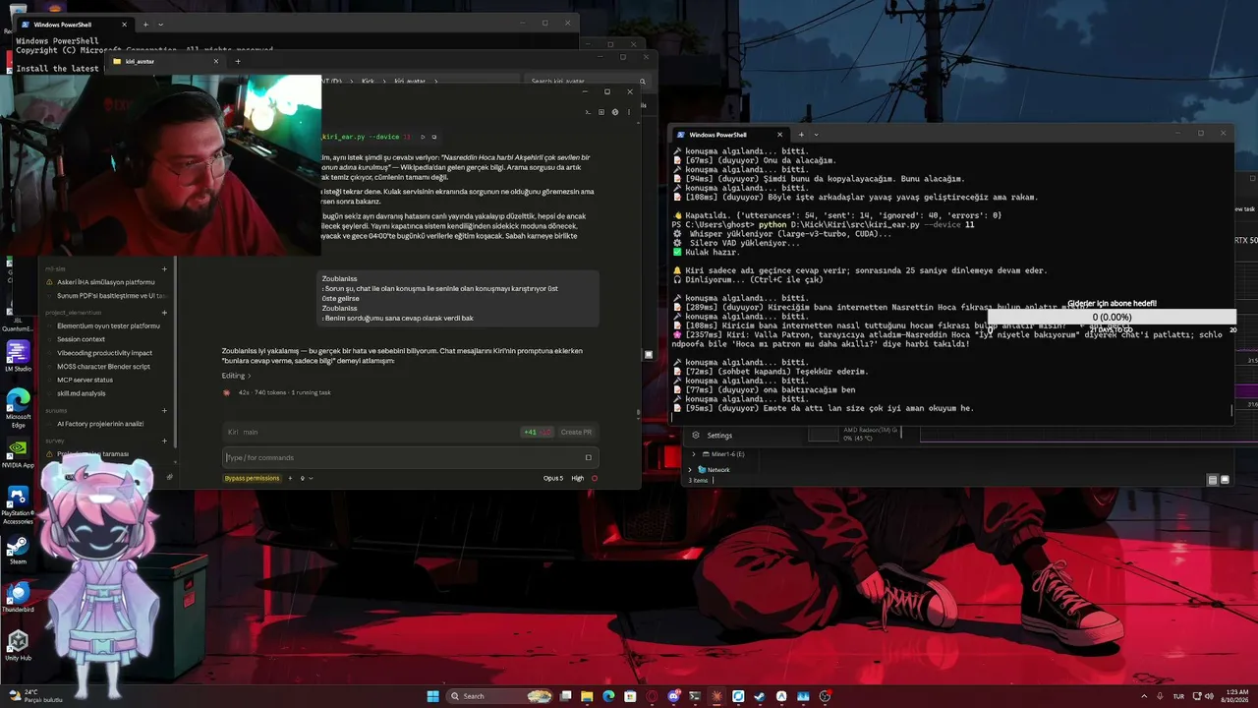Open the Terminal taskbar icon

[x=695, y=696]
